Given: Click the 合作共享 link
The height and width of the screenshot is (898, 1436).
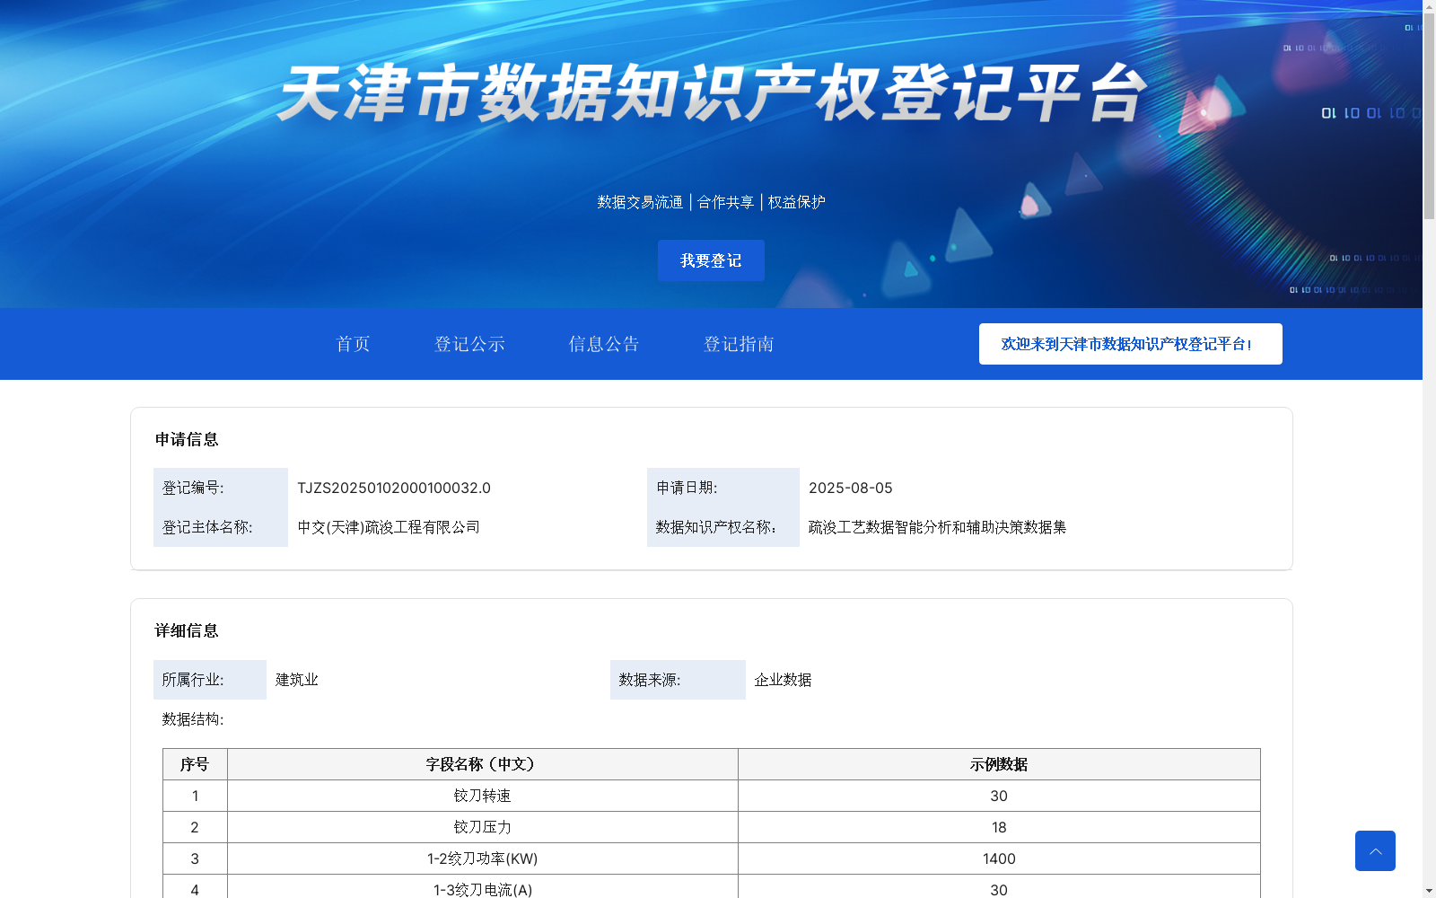Looking at the screenshot, I should pos(725,202).
